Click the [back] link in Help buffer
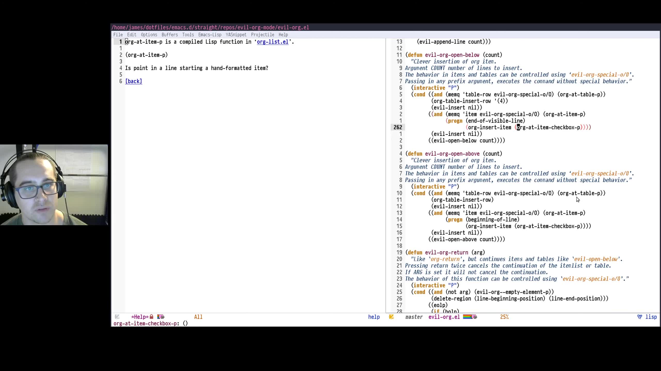This screenshot has height=371, width=661. click(x=133, y=81)
